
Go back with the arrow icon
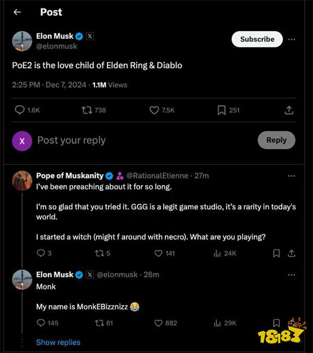pos(17,12)
